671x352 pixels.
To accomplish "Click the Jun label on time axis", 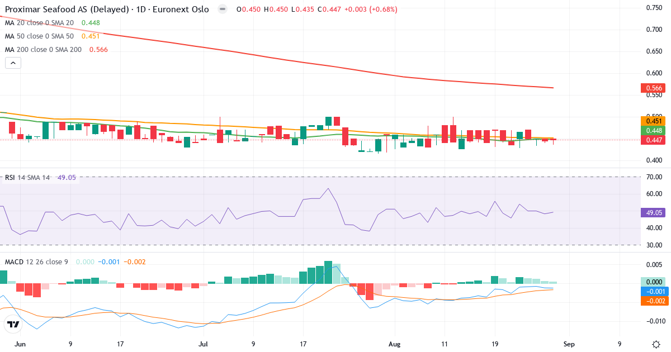I will pos(20,344).
